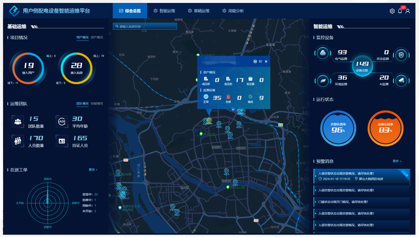Viewport: 419px width, 237px height.
Task: Open the 门磁状态出现开门情况 alert
Action: (x=362, y=202)
